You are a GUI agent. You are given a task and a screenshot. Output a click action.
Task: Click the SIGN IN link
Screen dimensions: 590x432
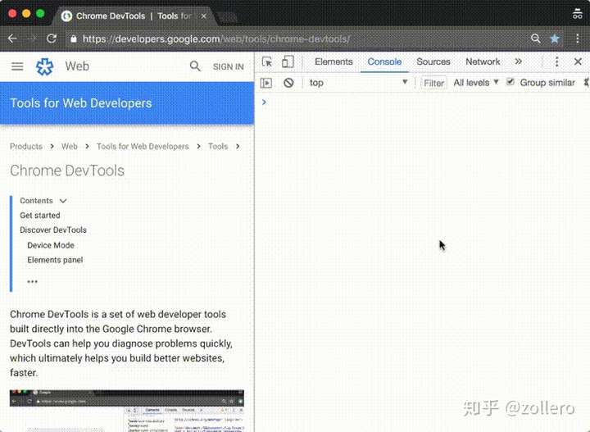coord(228,66)
